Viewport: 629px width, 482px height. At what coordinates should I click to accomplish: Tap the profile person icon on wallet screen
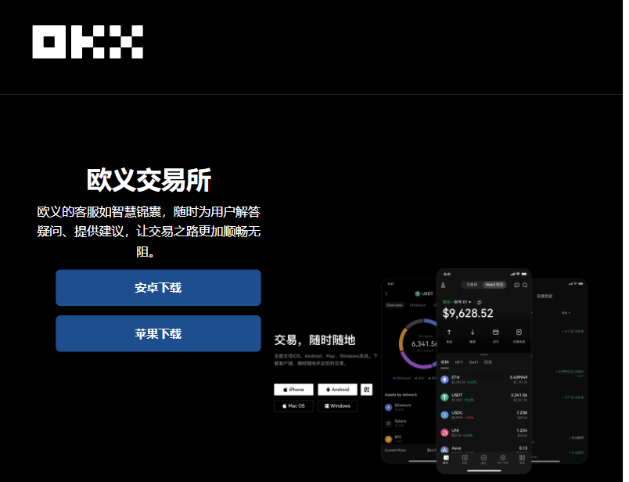pos(443,286)
